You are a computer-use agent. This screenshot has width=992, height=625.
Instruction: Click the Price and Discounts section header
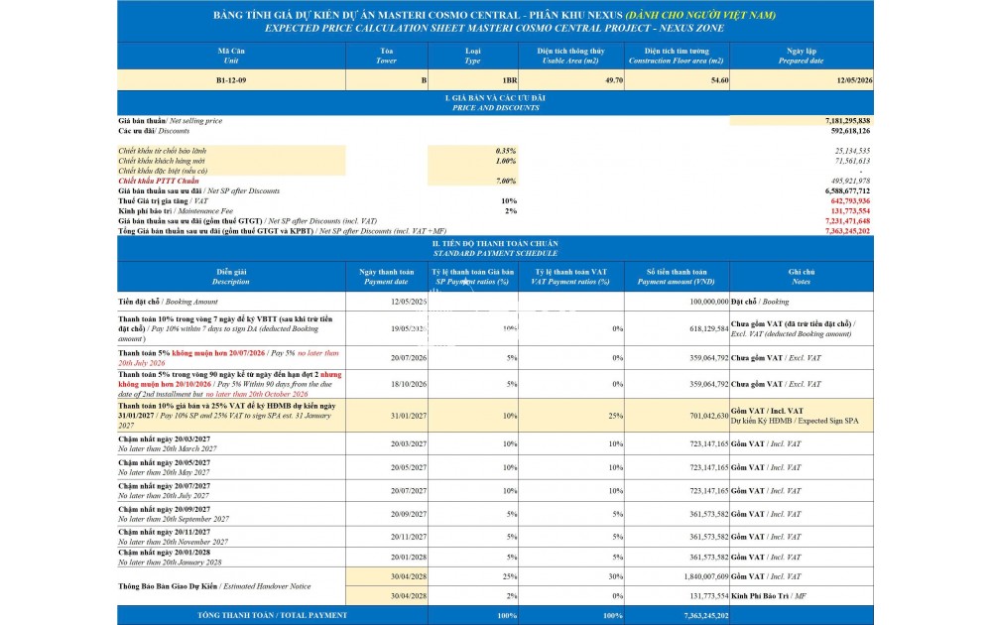pyautogui.click(x=495, y=102)
